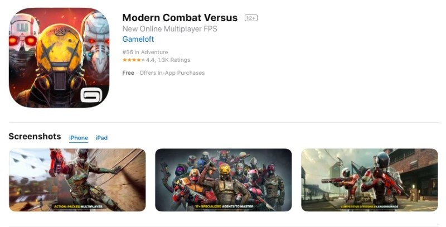The image size is (446, 227).
Task: Click the Modern Combat Versus title
Action: click(x=180, y=18)
